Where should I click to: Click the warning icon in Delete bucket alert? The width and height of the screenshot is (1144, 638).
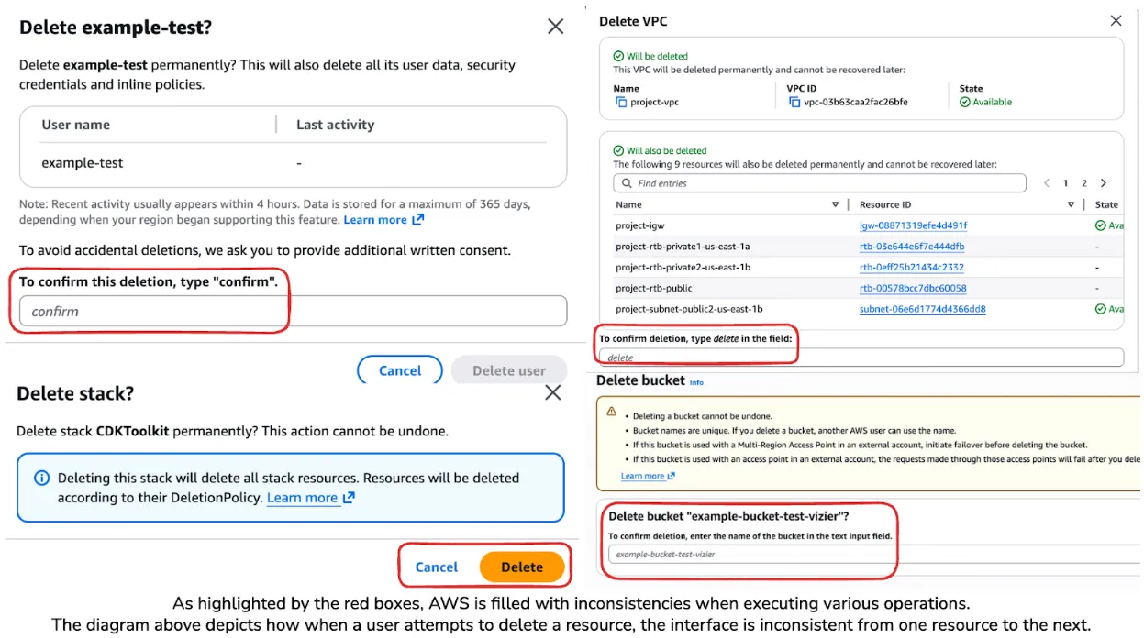pos(612,412)
